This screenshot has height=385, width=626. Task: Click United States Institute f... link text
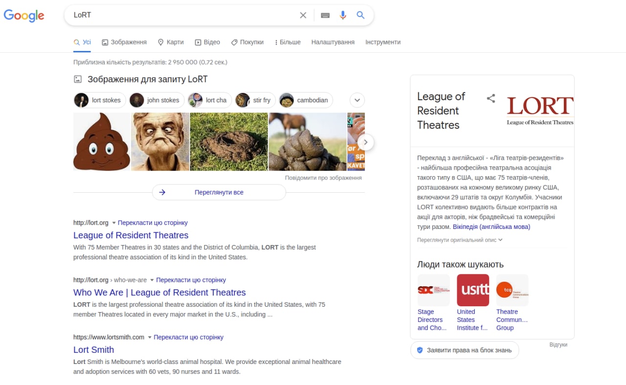[x=472, y=320]
